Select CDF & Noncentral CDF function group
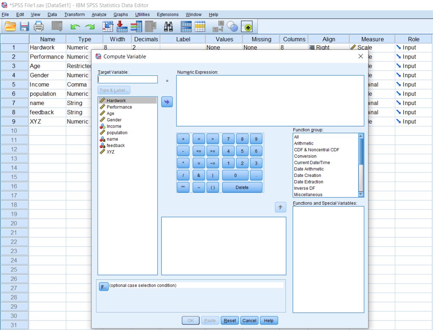The height and width of the screenshot is (330, 433). coord(326,150)
